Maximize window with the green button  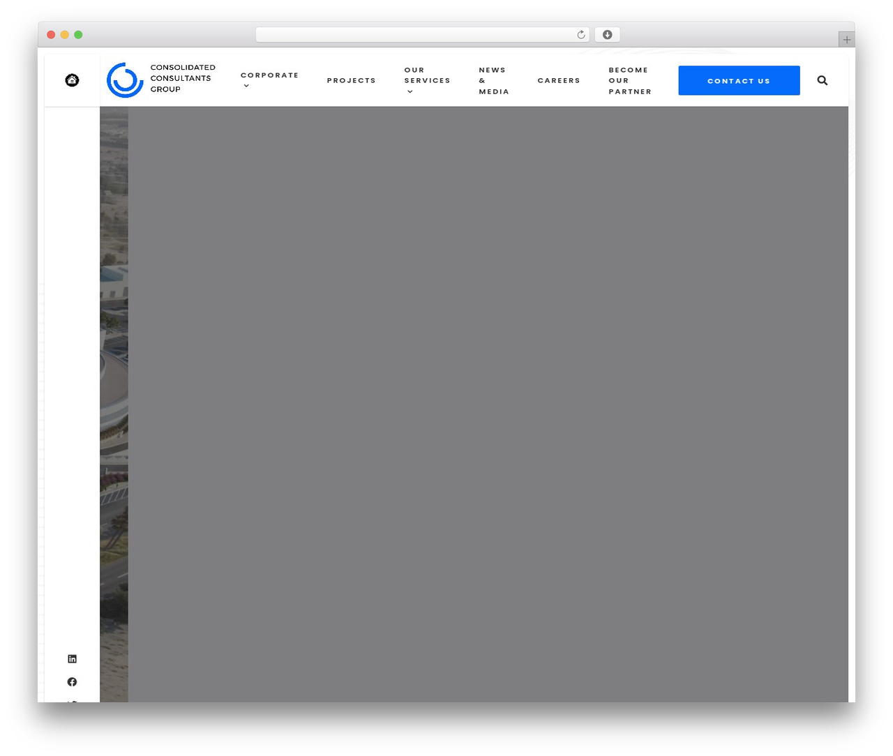click(78, 35)
